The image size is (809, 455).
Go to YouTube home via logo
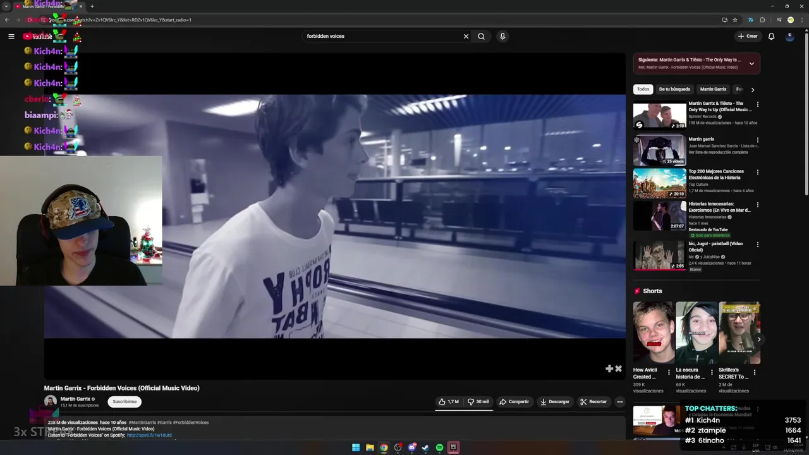pyautogui.click(x=38, y=37)
